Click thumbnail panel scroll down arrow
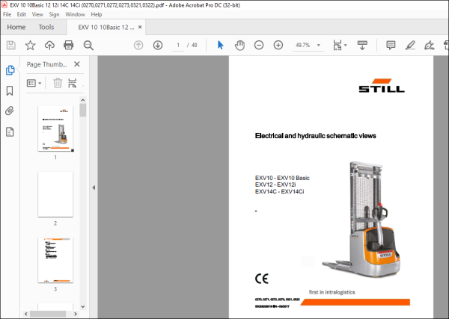The height and width of the screenshot is (319, 449). point(83,307)
